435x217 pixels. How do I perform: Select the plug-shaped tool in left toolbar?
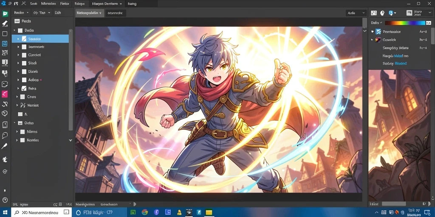pyautogui.click(x=5, y=73)
